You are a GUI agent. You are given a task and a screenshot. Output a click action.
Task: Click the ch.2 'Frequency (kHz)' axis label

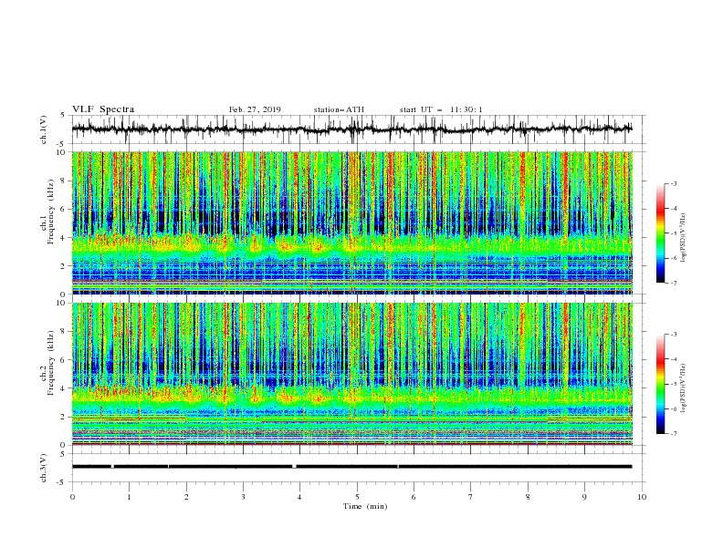pos(50,363)
